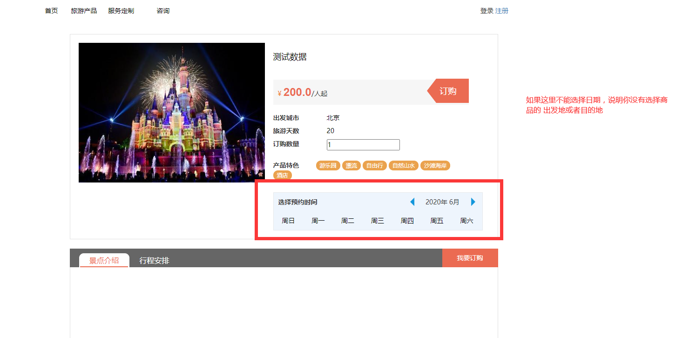The image size is (676, 338).
Task: Select the 自然山水 feature tag
Action: 403,166
